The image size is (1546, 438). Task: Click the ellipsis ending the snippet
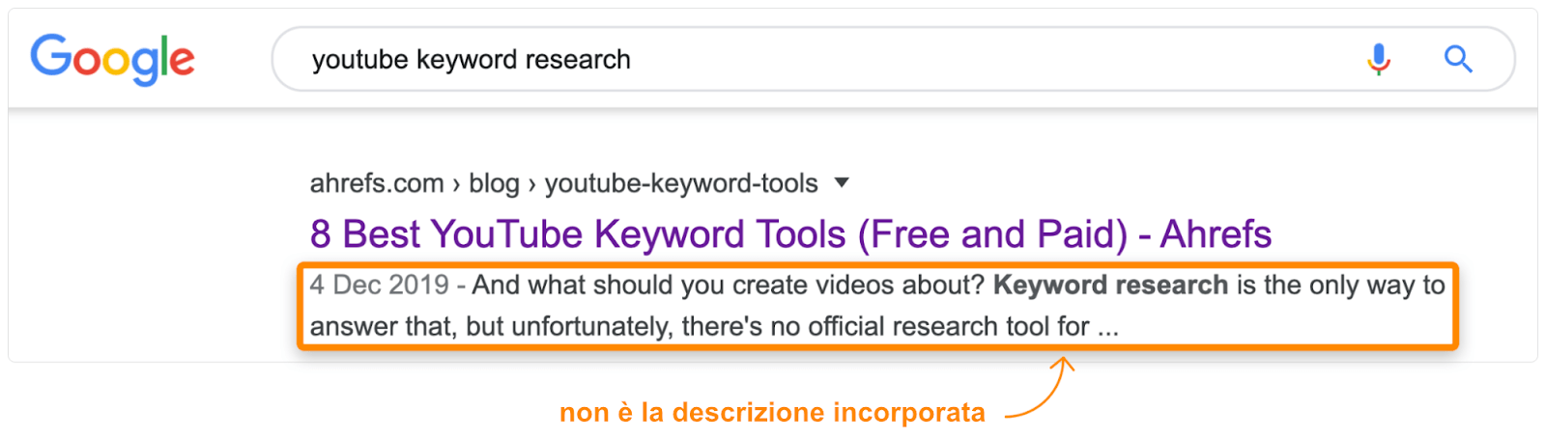[x=1107, y=328]
